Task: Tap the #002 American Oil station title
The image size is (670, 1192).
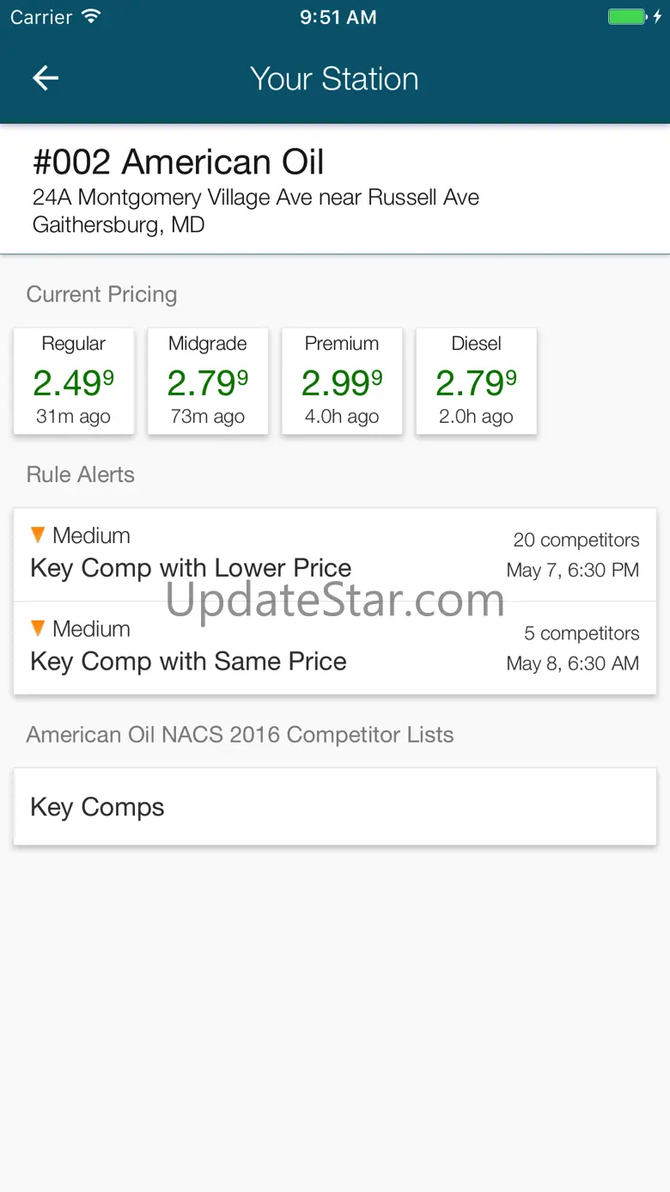Action: point(179,162)
